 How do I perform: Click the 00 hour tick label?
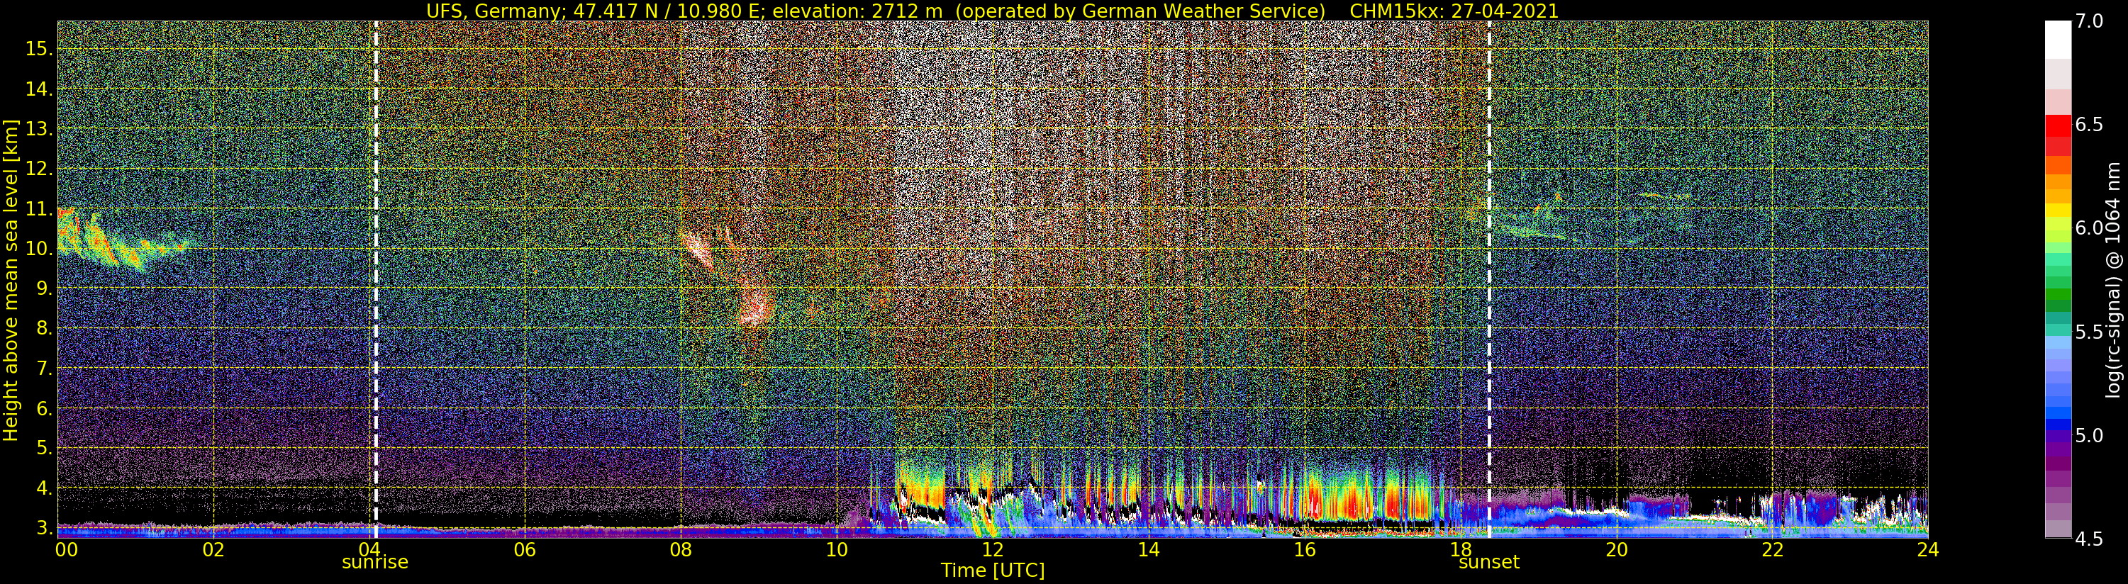[66, 549]
